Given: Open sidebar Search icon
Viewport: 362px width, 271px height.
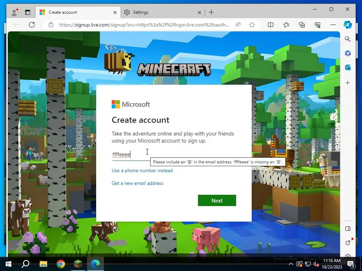Looking at the screenshot, I should [x=348, y=39].
